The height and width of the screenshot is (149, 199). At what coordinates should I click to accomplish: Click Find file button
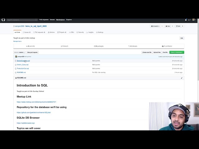point(165,52)
